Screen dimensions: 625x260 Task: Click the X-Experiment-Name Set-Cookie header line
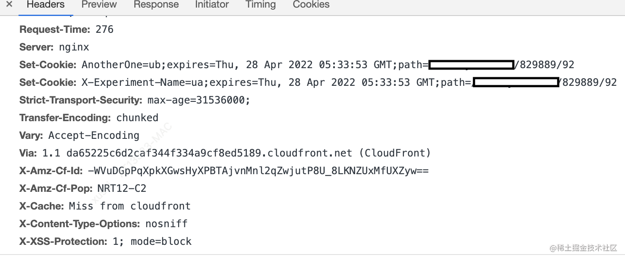318,82
